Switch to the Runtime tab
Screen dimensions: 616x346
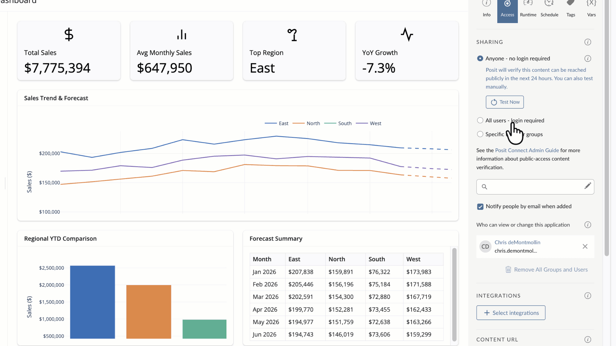528,8
